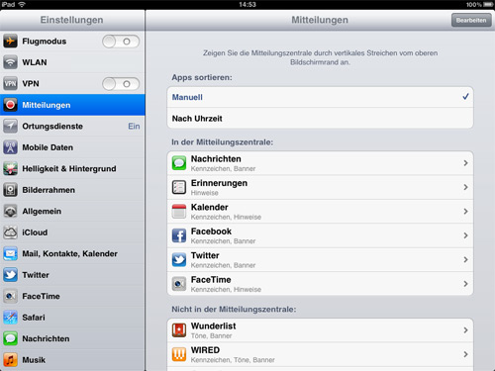This screenshot has width=495, height=371.
Task: Tap the Bilderrahmen icon
Action: 10,190
